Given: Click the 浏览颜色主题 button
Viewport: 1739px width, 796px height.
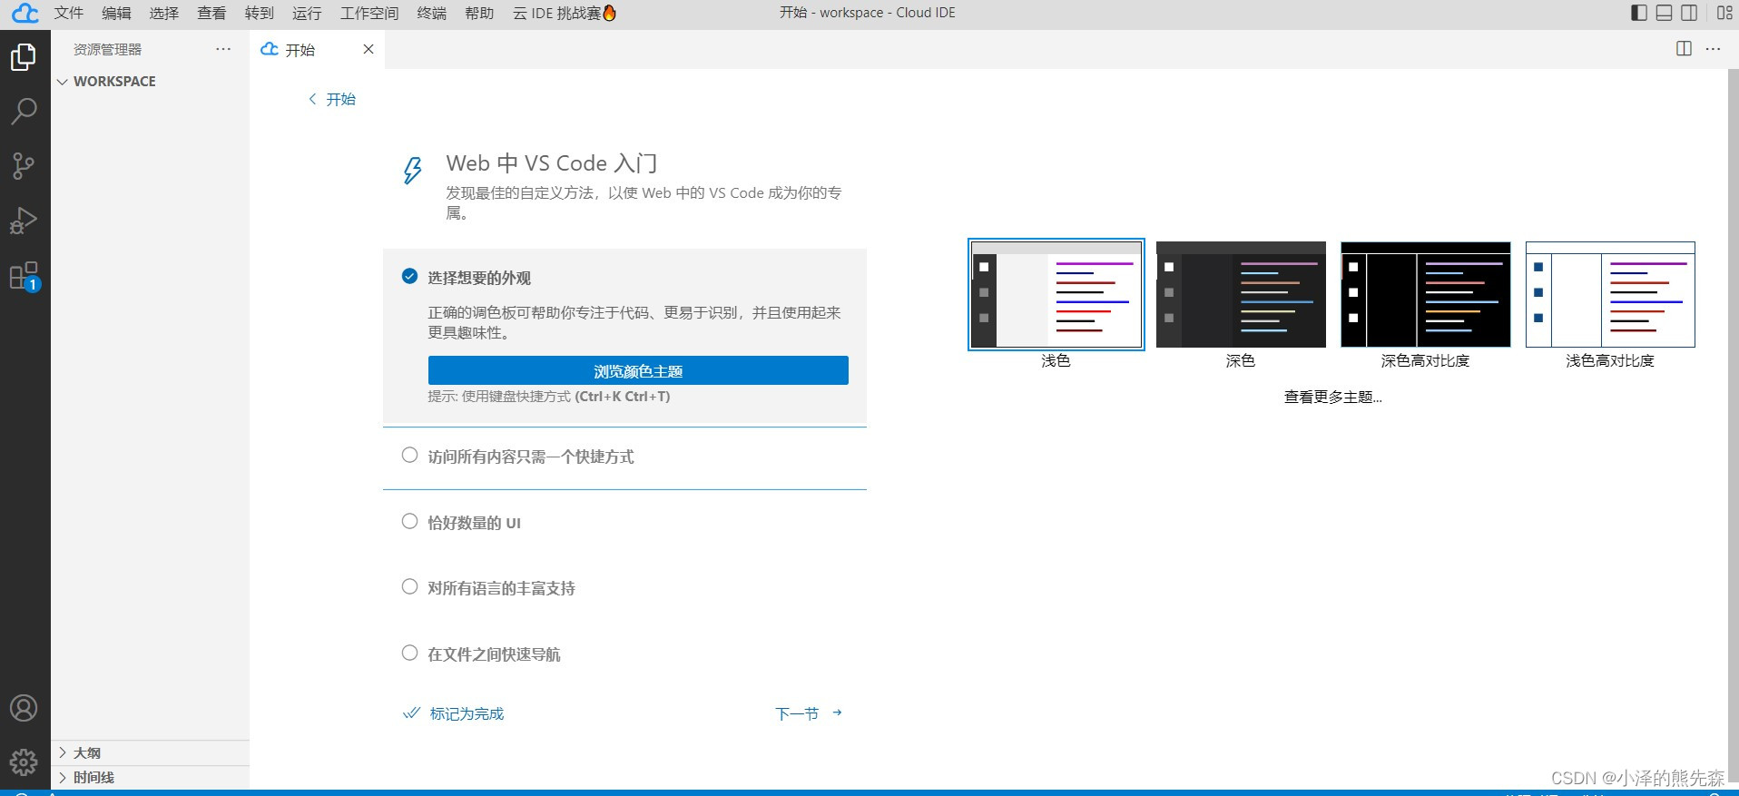Looking at the screenshot, I should click(638, 370).
